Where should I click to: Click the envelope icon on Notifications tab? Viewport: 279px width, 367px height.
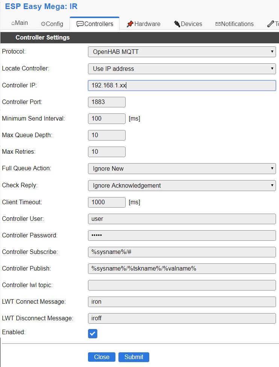coord(218,24)
